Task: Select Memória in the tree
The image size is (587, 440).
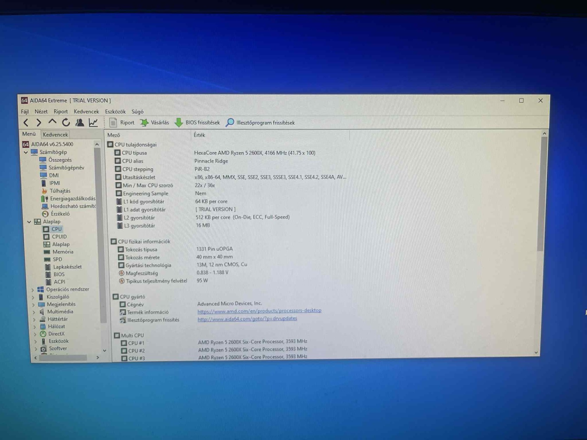Action: [x=59, y=252]
